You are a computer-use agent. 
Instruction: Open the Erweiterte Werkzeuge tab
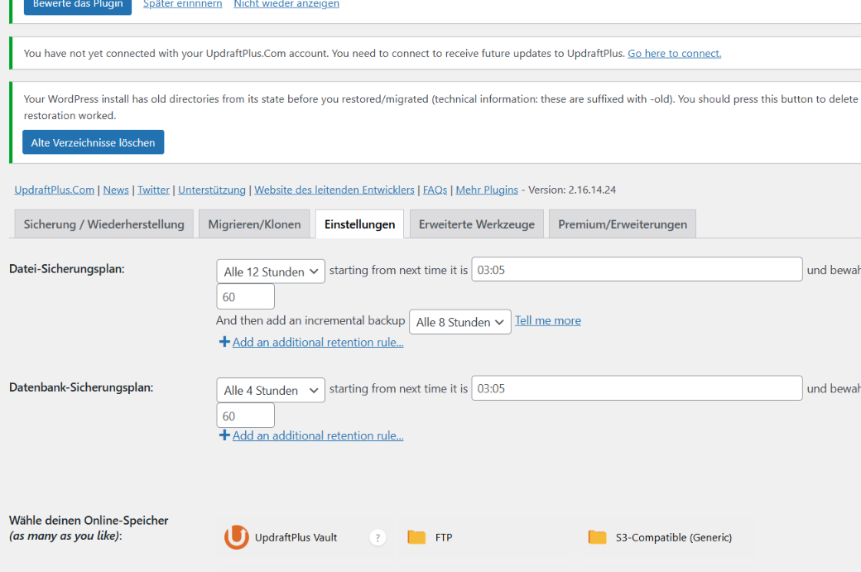pyautogui.click(x=477, y=224)
